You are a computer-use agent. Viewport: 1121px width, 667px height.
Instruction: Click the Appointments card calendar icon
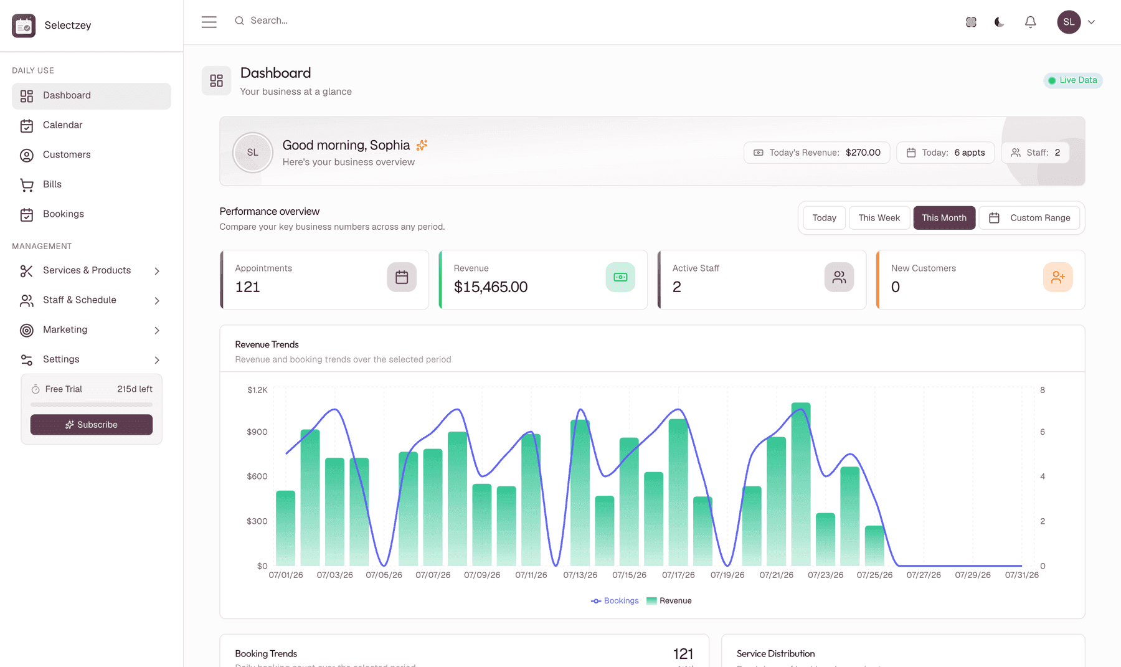[402, 277]
